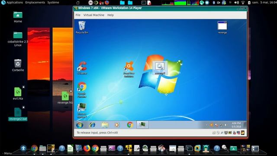The height and width of the screenshot is (156, 277).
Task: Select the revenge icon at the VM's top-right
Action: coord(222,27)
